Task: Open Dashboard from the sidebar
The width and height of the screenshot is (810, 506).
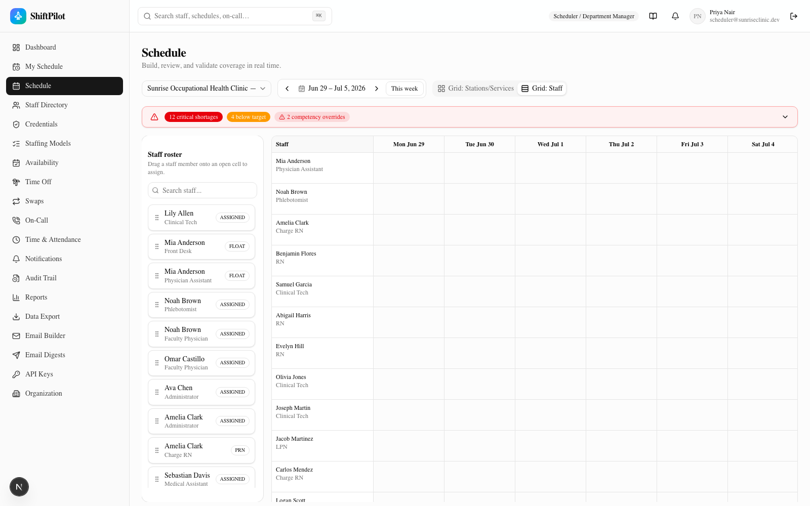Action: click(x=64, y=48)
